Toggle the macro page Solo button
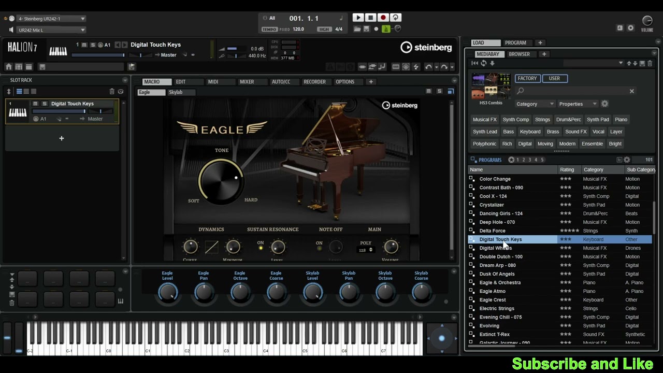This screenshot has width=663, height=373. click(x=439, y=91)
